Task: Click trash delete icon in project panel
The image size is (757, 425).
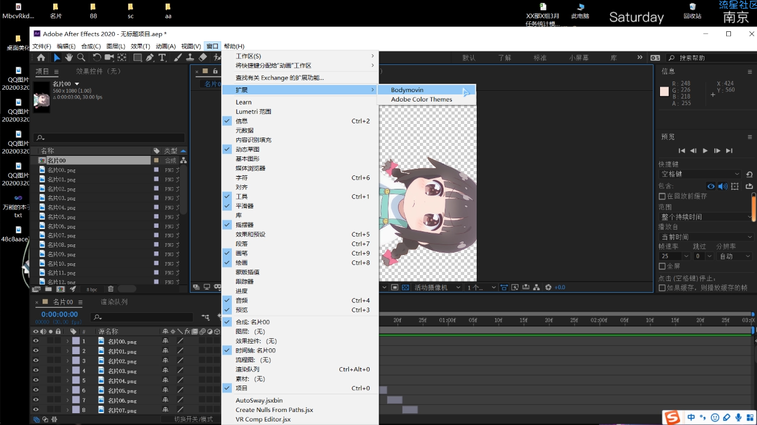Action: [111, 289]
